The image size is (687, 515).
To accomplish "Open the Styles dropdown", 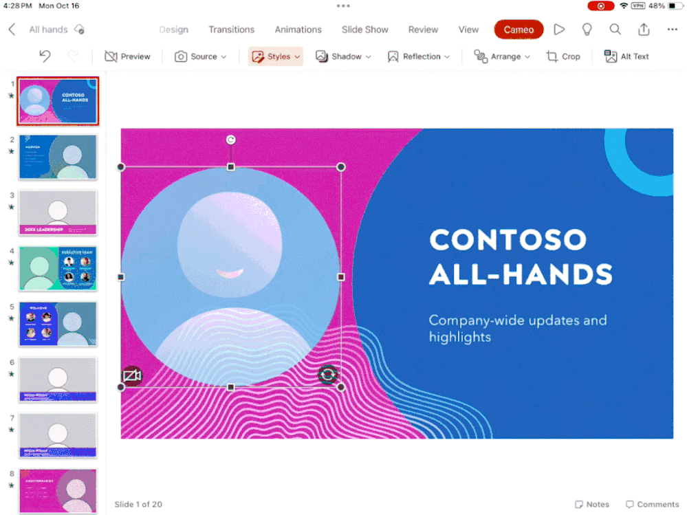I will point(276,56).
